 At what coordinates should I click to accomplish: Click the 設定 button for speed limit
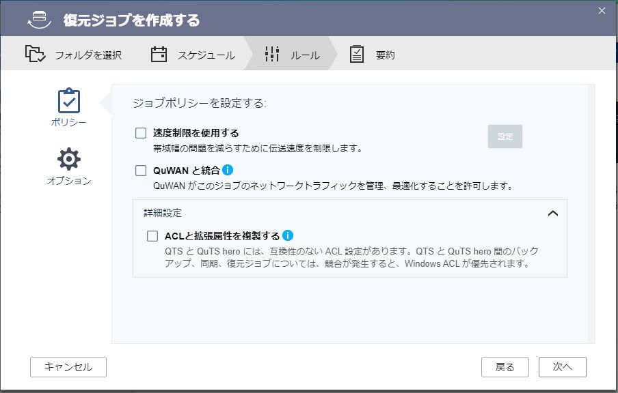coord(505,136)
